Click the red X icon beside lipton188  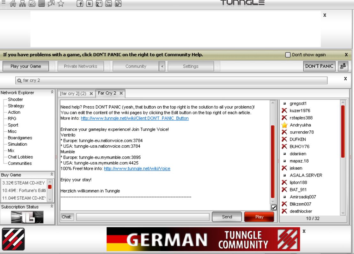[x=284, y=182]
